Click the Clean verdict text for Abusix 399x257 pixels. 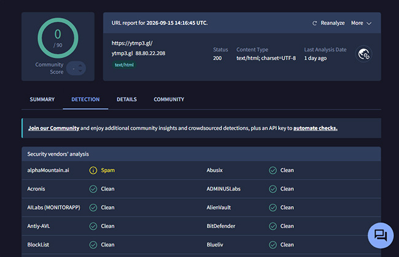(x=287, y=171)
